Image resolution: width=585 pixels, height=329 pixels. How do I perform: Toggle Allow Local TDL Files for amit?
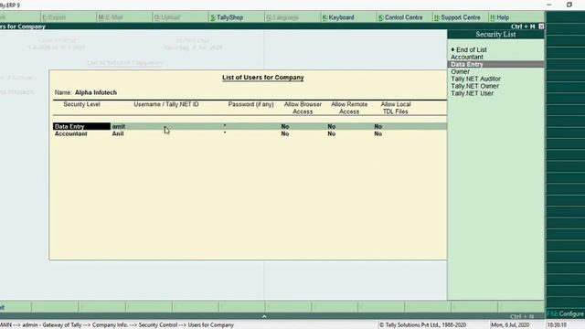pyautogui.click(x=378, y=126)
